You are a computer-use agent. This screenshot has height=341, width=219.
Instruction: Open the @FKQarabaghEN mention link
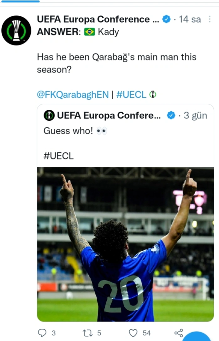coord(73,95)
